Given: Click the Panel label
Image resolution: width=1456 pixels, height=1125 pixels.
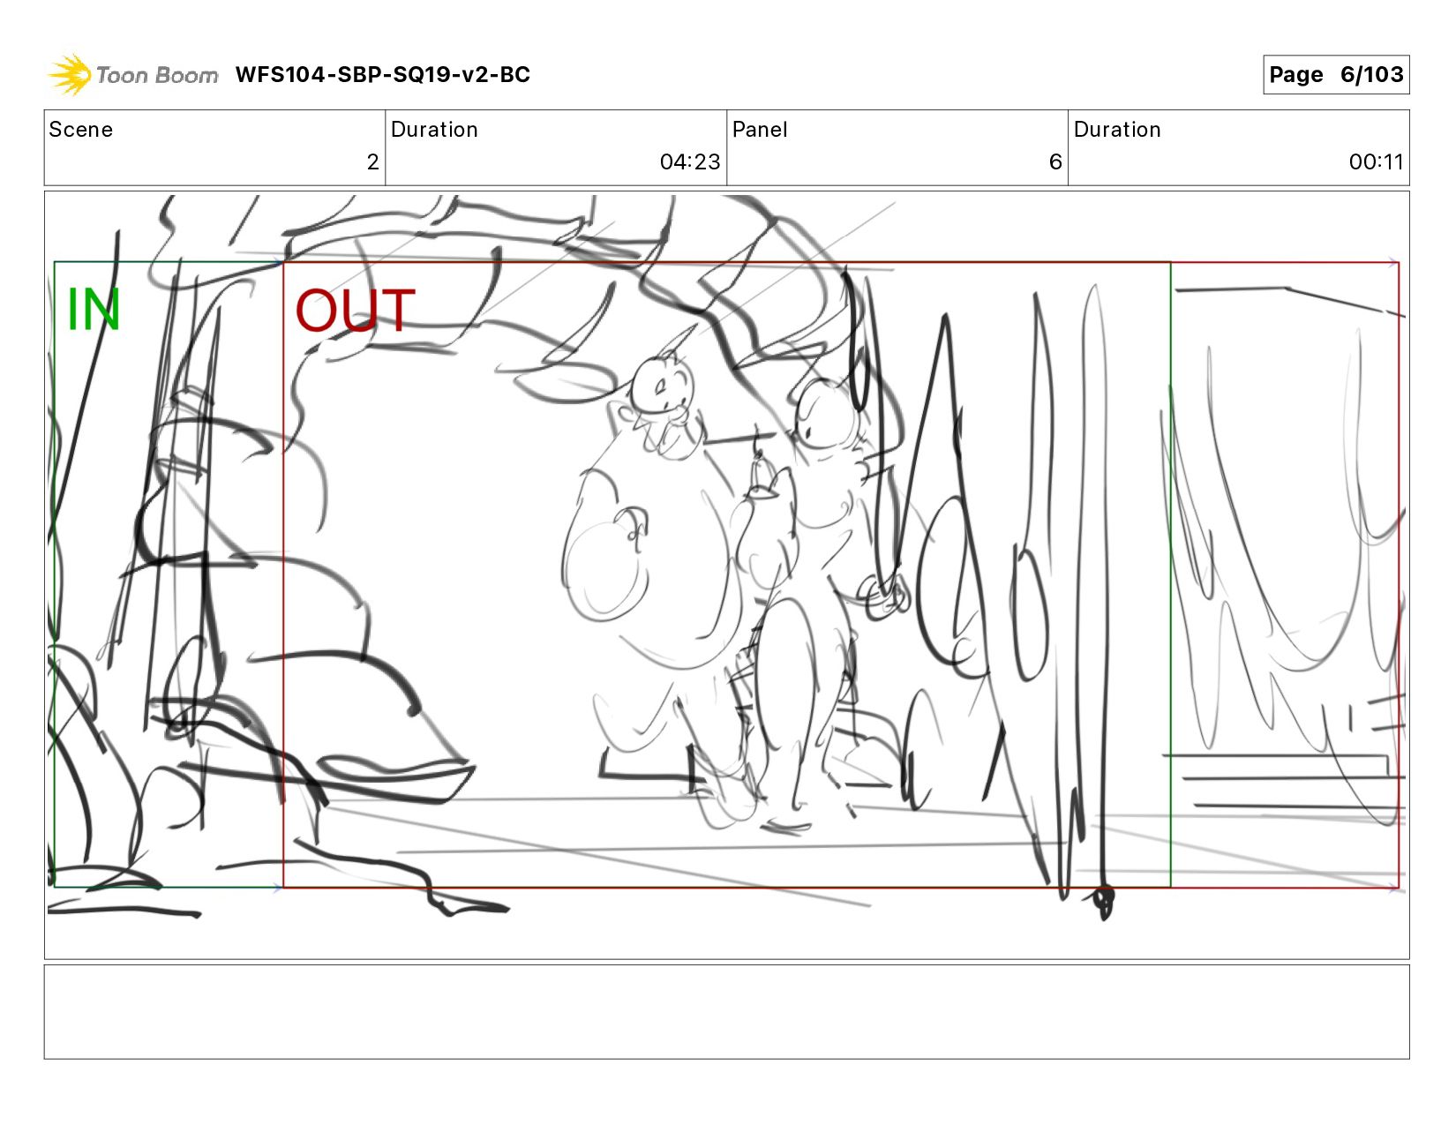Looking at the screenshot, I should (760, 130).
